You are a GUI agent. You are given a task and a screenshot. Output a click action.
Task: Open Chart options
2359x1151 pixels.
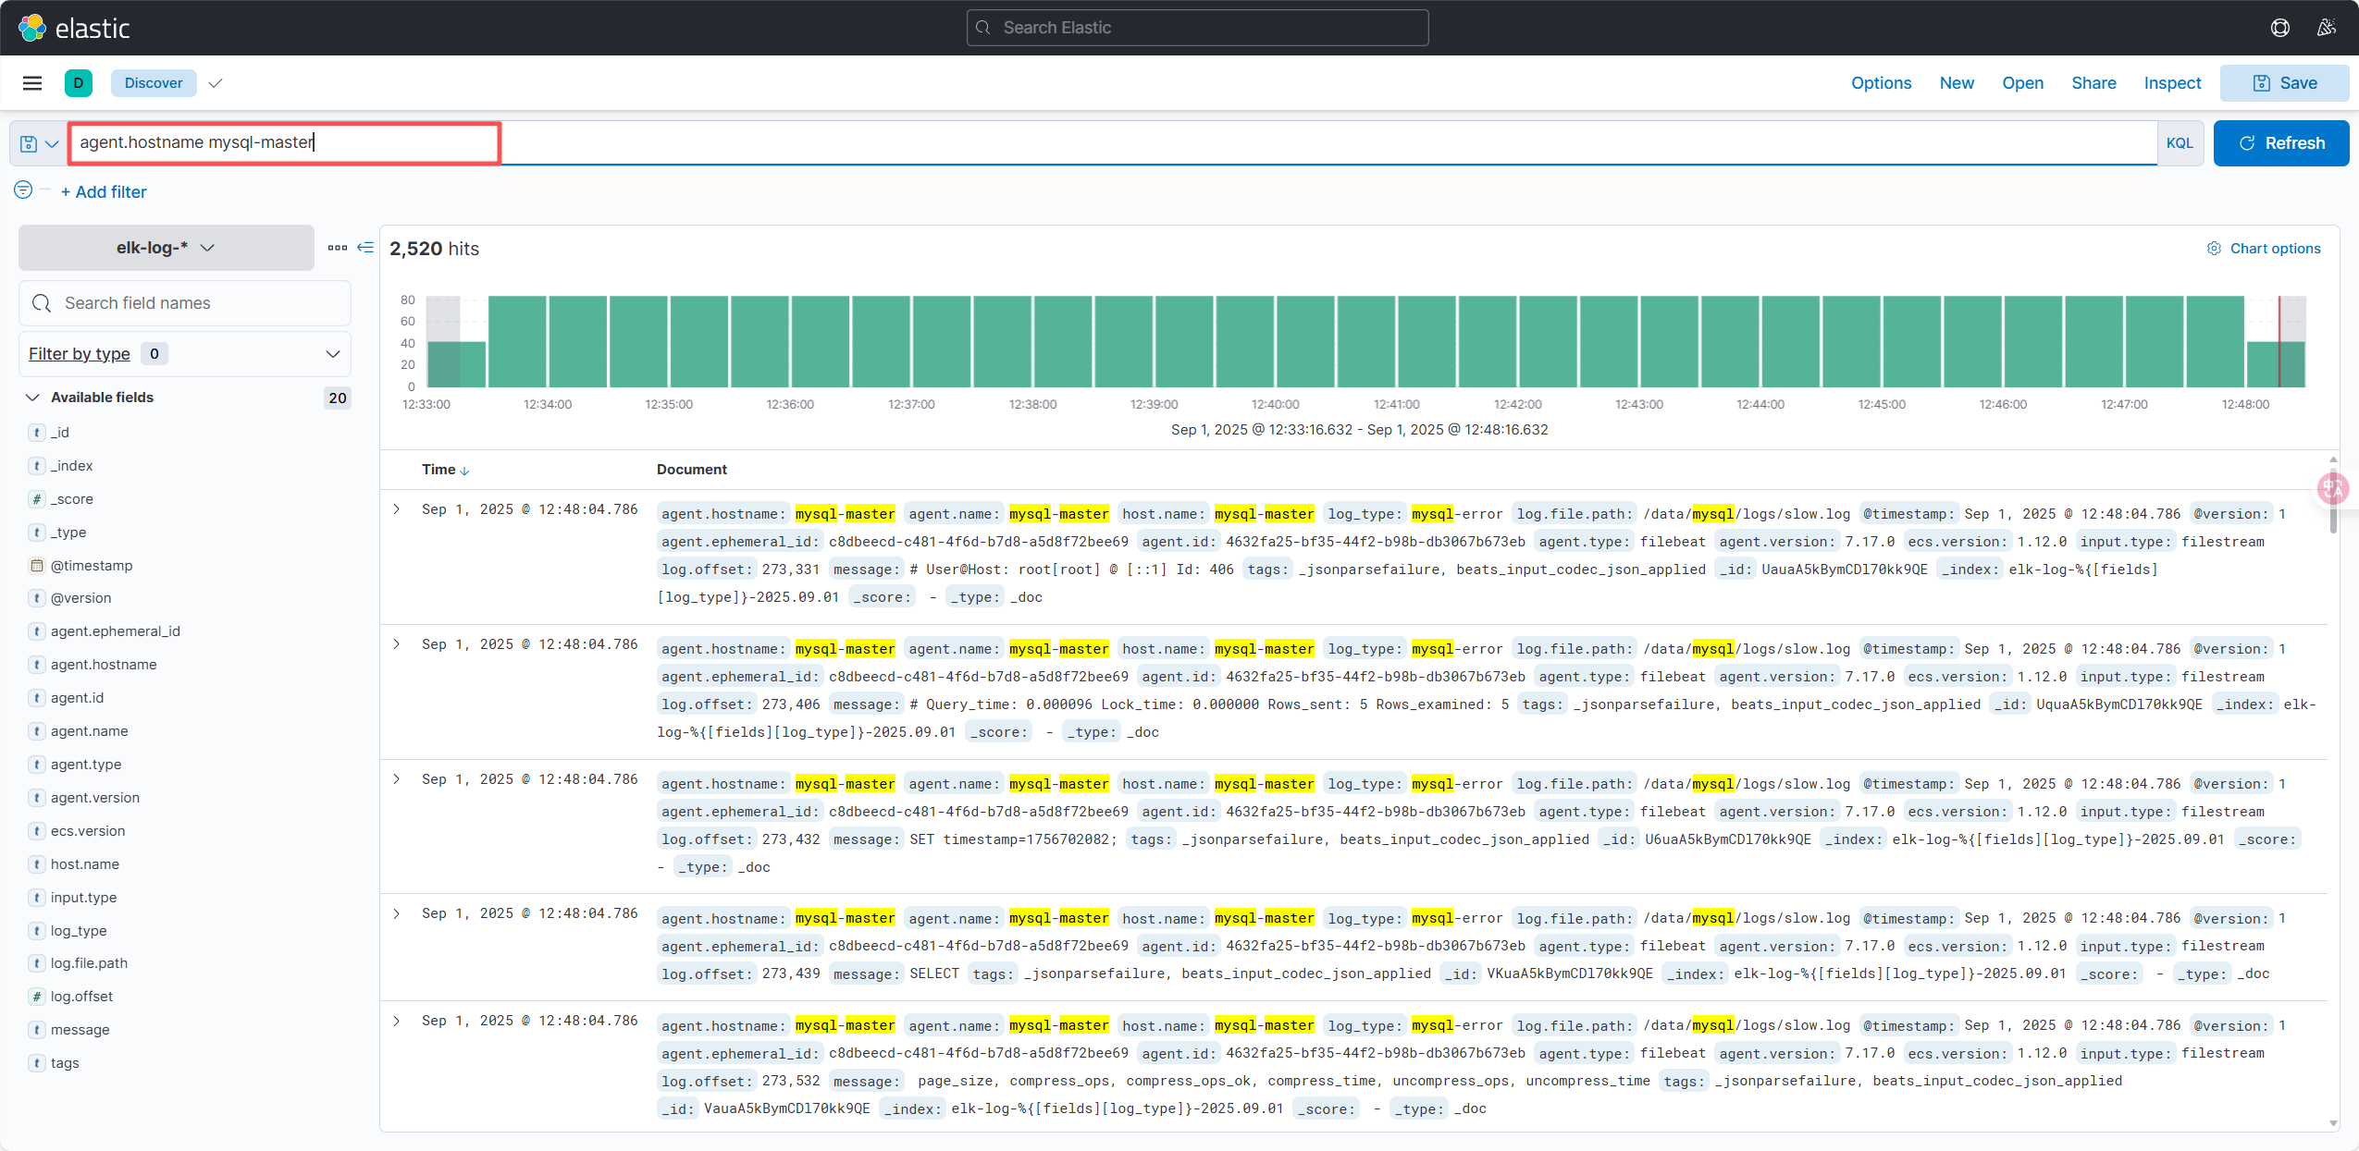click(2264, 249)
